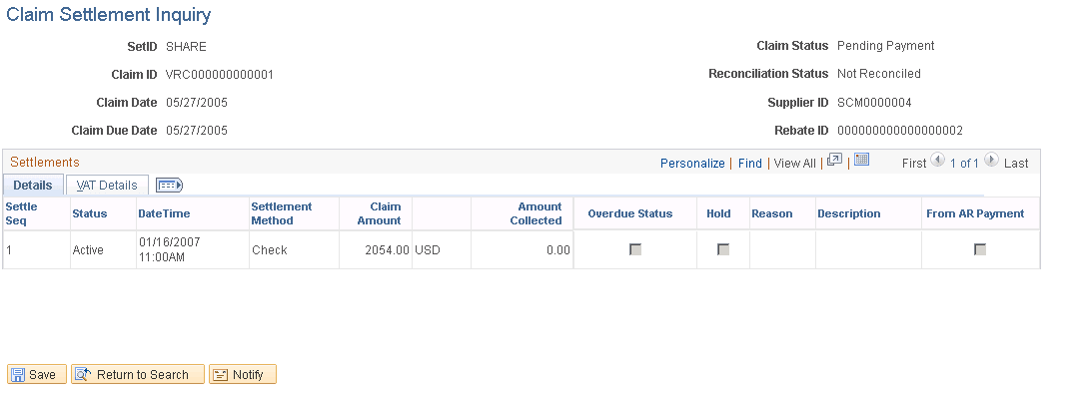
Task: Sort by Settlement Method column header
Action: (282, 213)
